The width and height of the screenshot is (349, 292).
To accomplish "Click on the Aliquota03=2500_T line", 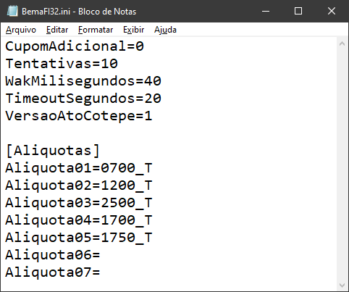I will pyautogui.click(x=79, y=203).
